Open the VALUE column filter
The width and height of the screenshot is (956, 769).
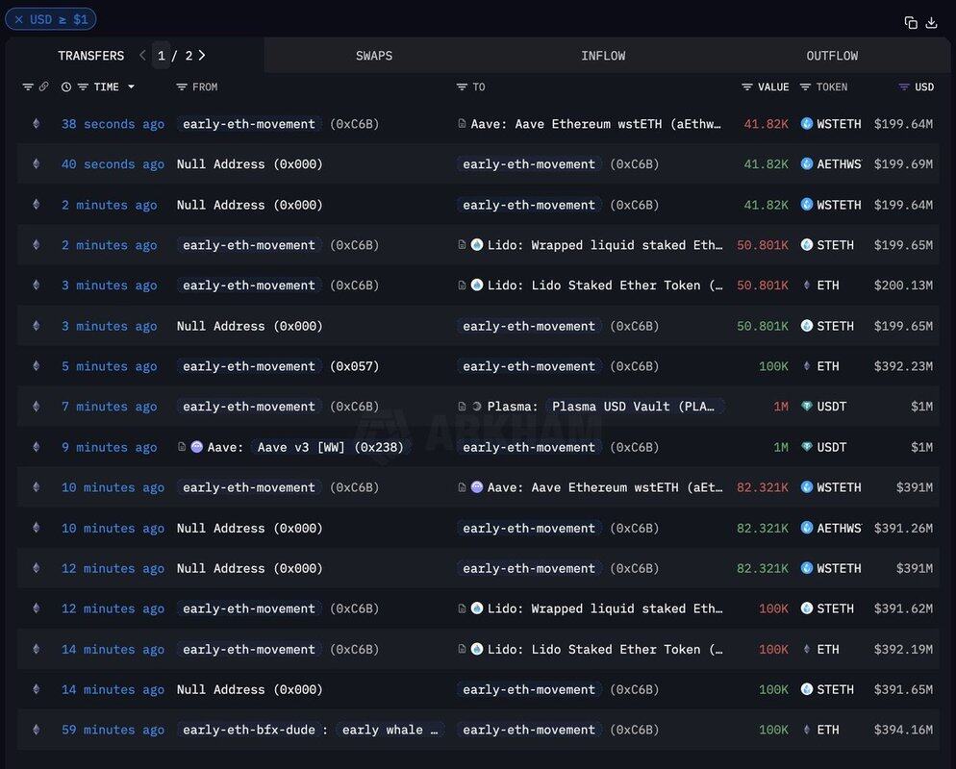(747, 87)
